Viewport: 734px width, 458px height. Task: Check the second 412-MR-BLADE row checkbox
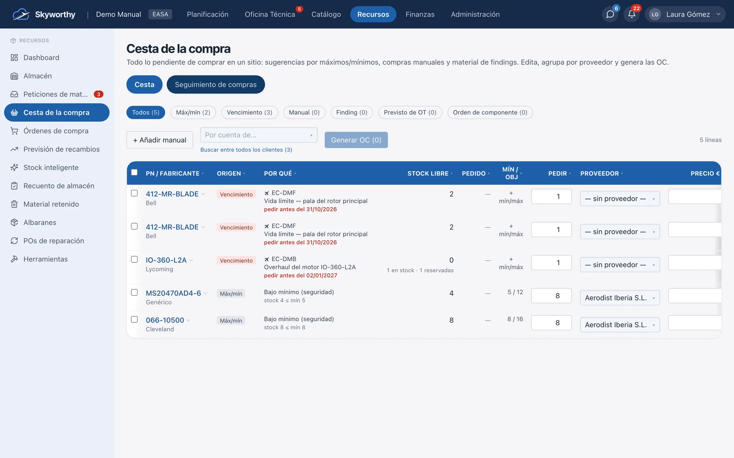(x=134, y=226)
